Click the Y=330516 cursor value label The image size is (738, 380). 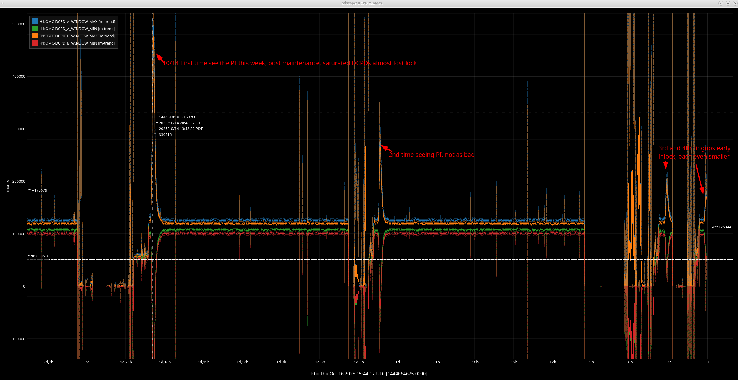coord(163,134)
